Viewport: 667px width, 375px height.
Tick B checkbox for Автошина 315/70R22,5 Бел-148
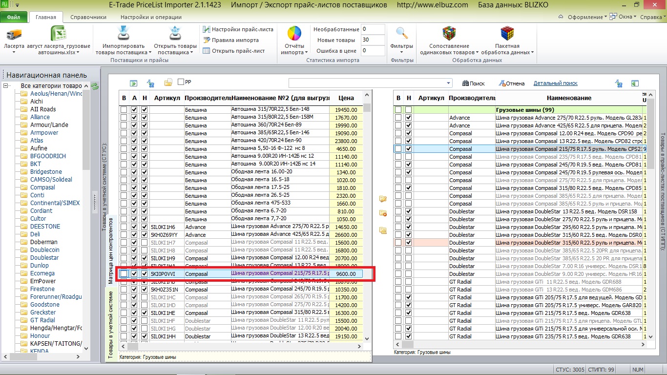tap(124, 110)
